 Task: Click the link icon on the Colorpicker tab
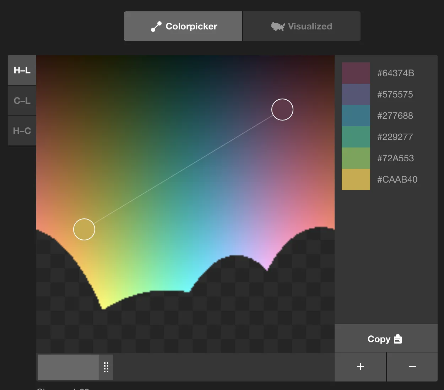coord(156,26)
